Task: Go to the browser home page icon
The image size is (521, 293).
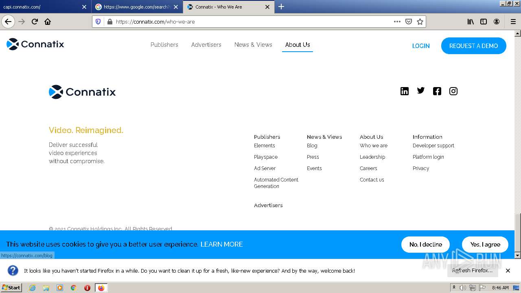Action: coord(48,22)
